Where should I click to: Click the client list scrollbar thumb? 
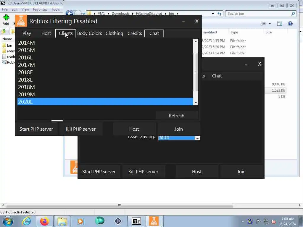(196, 72)
